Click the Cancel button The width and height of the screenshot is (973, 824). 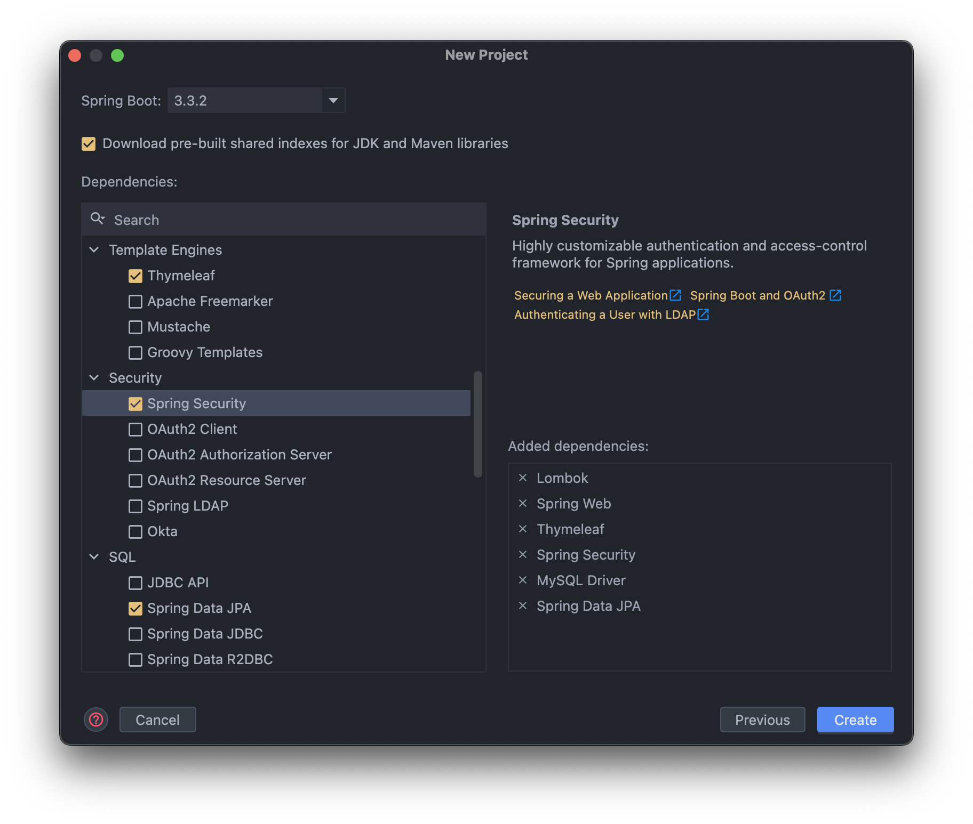158,720
